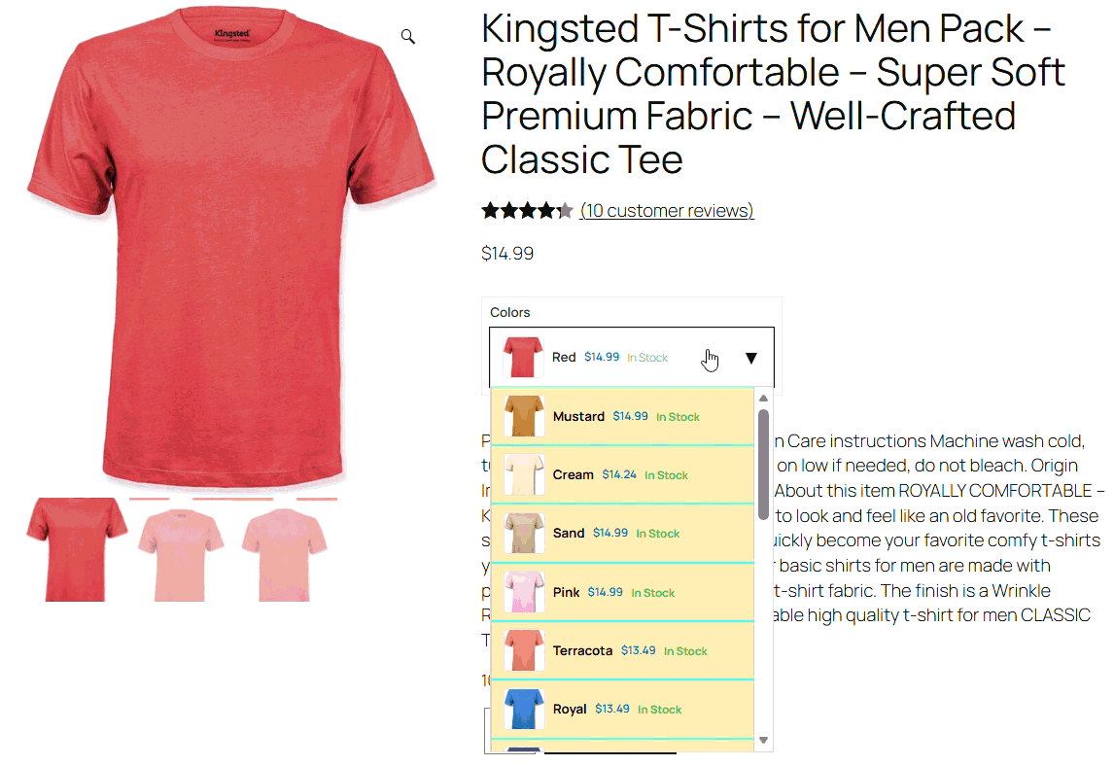The image size is (1114, 766).
Task: Open the 10 customer reviews link
Action: click(667, 211)
